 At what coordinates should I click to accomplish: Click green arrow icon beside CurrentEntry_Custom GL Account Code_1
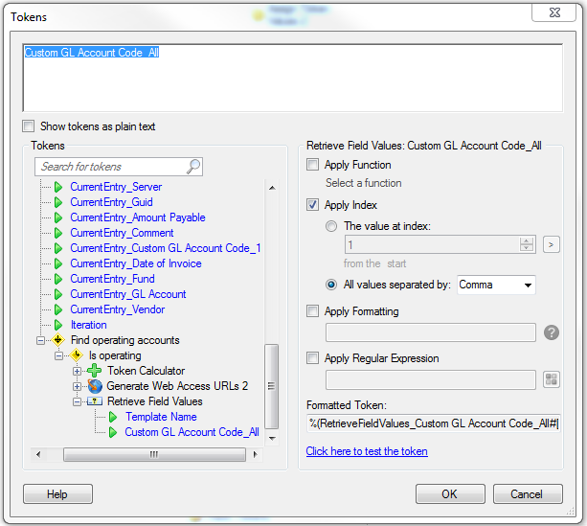(x=58, y=248)
